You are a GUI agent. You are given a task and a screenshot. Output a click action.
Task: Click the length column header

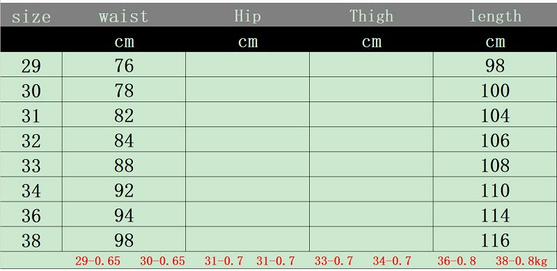point(495,16)
